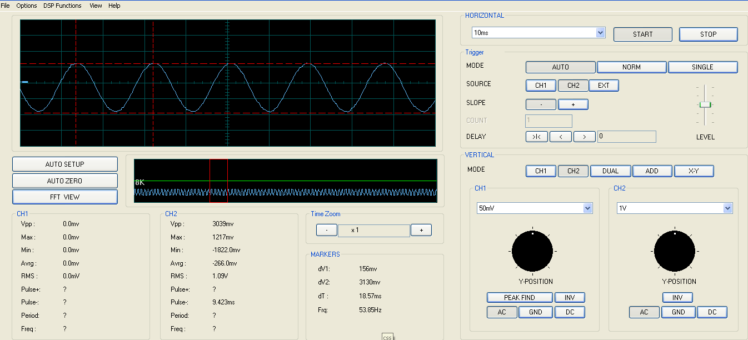The image size is (748, 340).
Task: Click the markers dT value 18.57ms
Action: click(x=370, y=296)
